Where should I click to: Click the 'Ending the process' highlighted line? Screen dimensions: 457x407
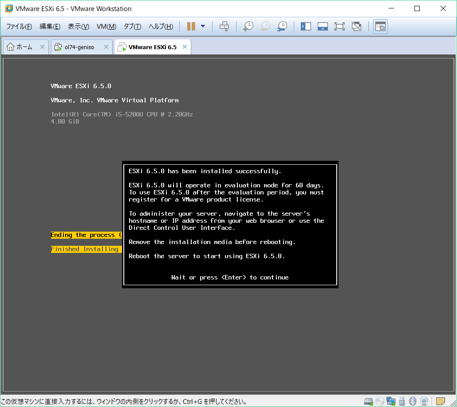[x=86, y=235]
